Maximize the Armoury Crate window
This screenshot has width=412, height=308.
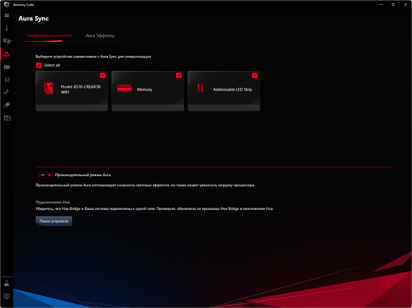pos(393,4)
